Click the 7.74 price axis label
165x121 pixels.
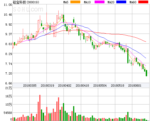[x=9, y=64]
